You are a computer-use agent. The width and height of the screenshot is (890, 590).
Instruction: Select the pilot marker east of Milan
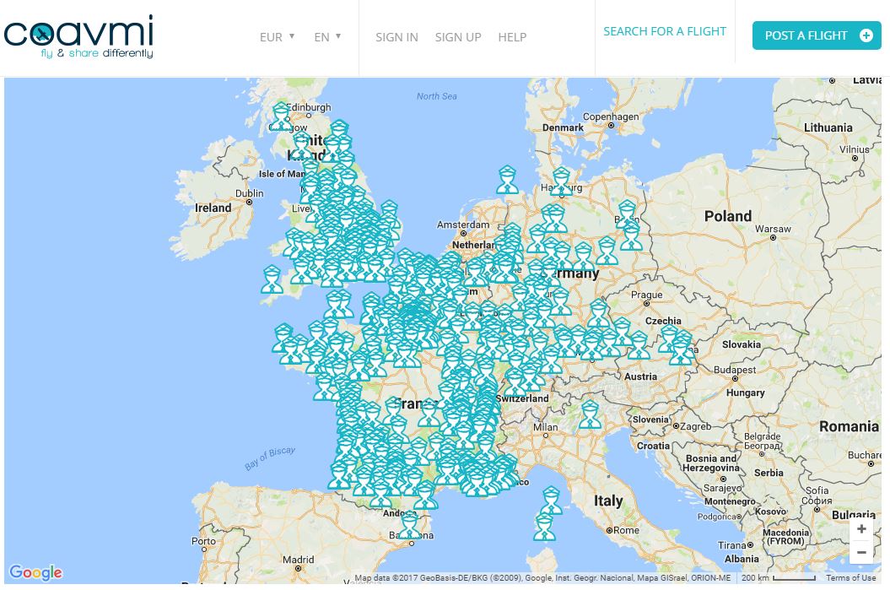tap(590, 414)
